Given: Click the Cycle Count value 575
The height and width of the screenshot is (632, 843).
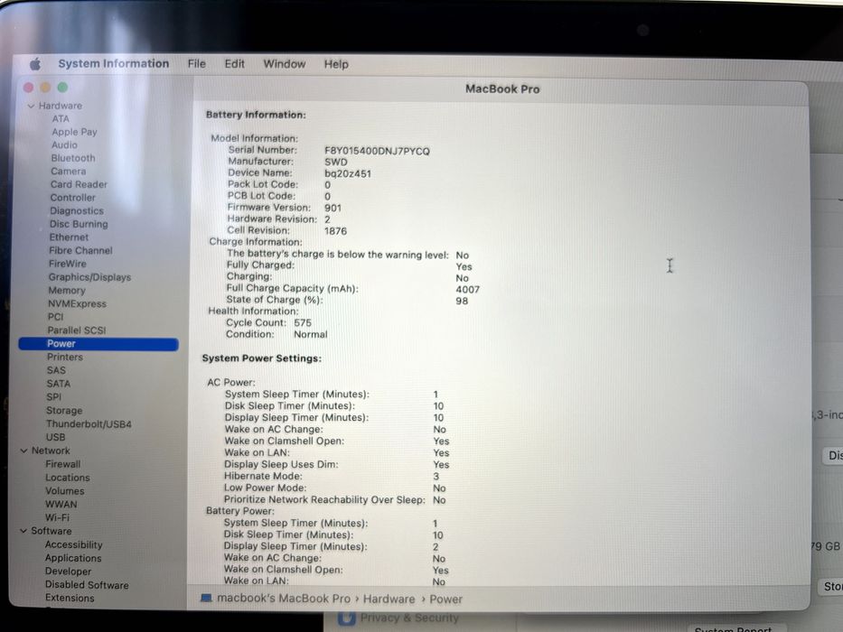Looking at the screenshot, I should click(x=303, y=323).
